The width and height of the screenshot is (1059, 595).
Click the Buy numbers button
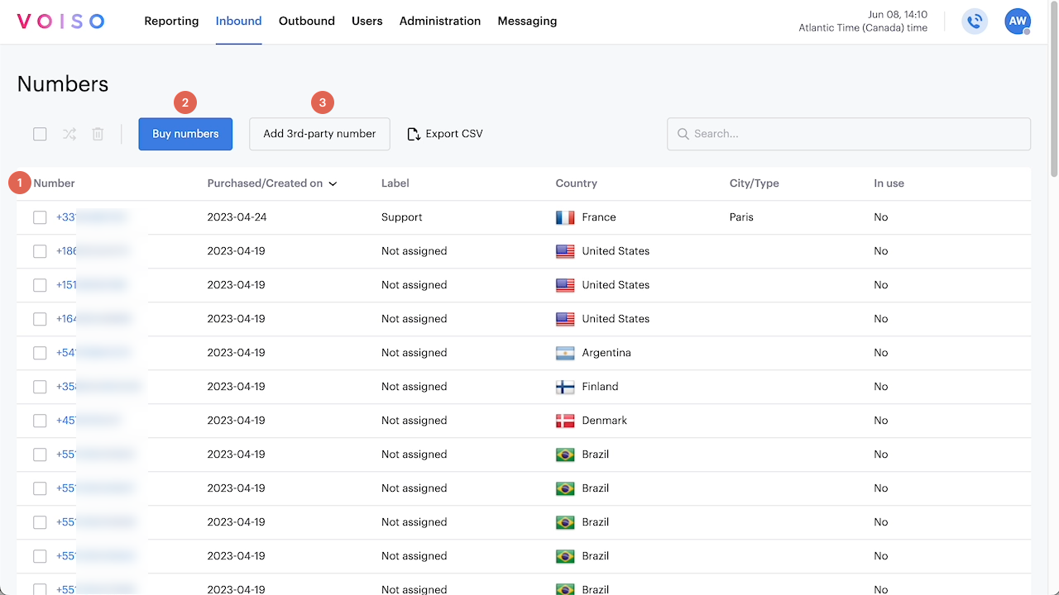coord(185,134)
